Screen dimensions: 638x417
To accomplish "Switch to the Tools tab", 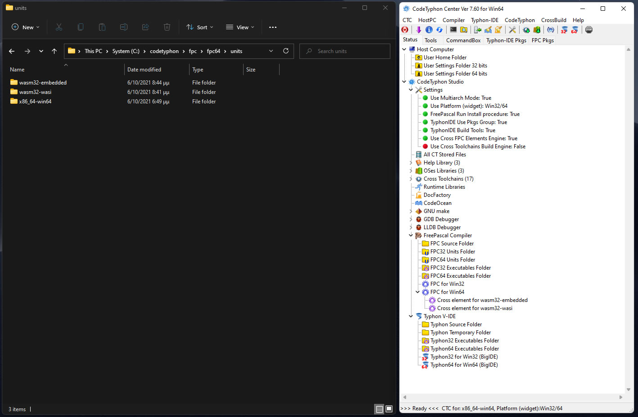I will 430,40.
